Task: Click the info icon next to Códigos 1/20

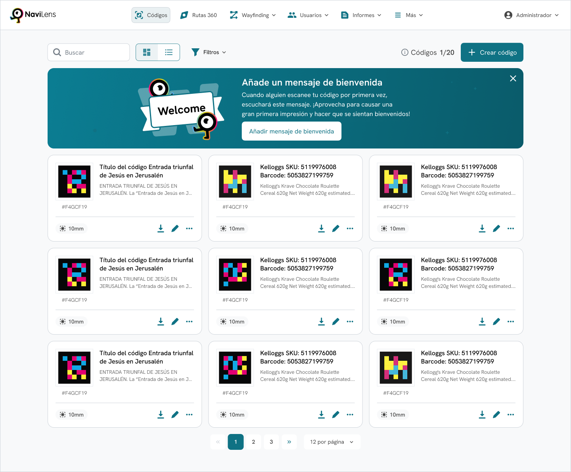Action: point(404,52)
